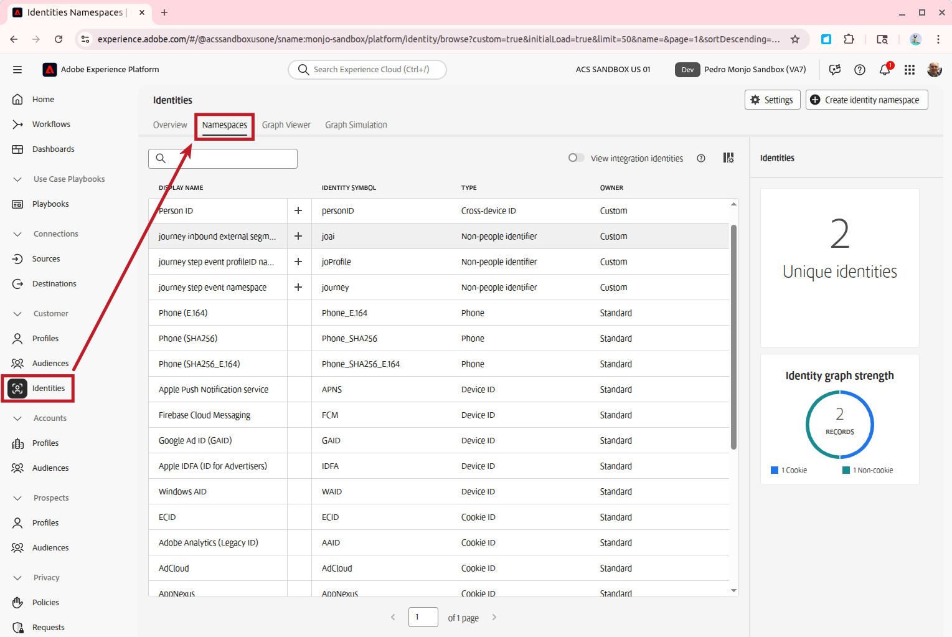Click the Adobe Experience Platform logo
Viewport: 952px width, 637px height.
(50, 70)
